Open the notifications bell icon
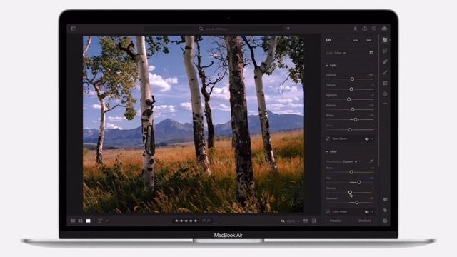The height and width of the screenshot is (257, 457). (x=356, y=29)
